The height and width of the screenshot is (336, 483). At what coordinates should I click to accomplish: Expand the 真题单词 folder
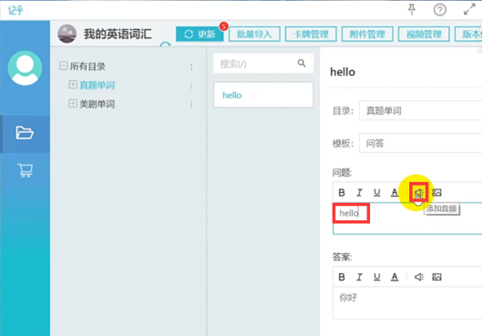pyautogui.click(x=73, y=85)
